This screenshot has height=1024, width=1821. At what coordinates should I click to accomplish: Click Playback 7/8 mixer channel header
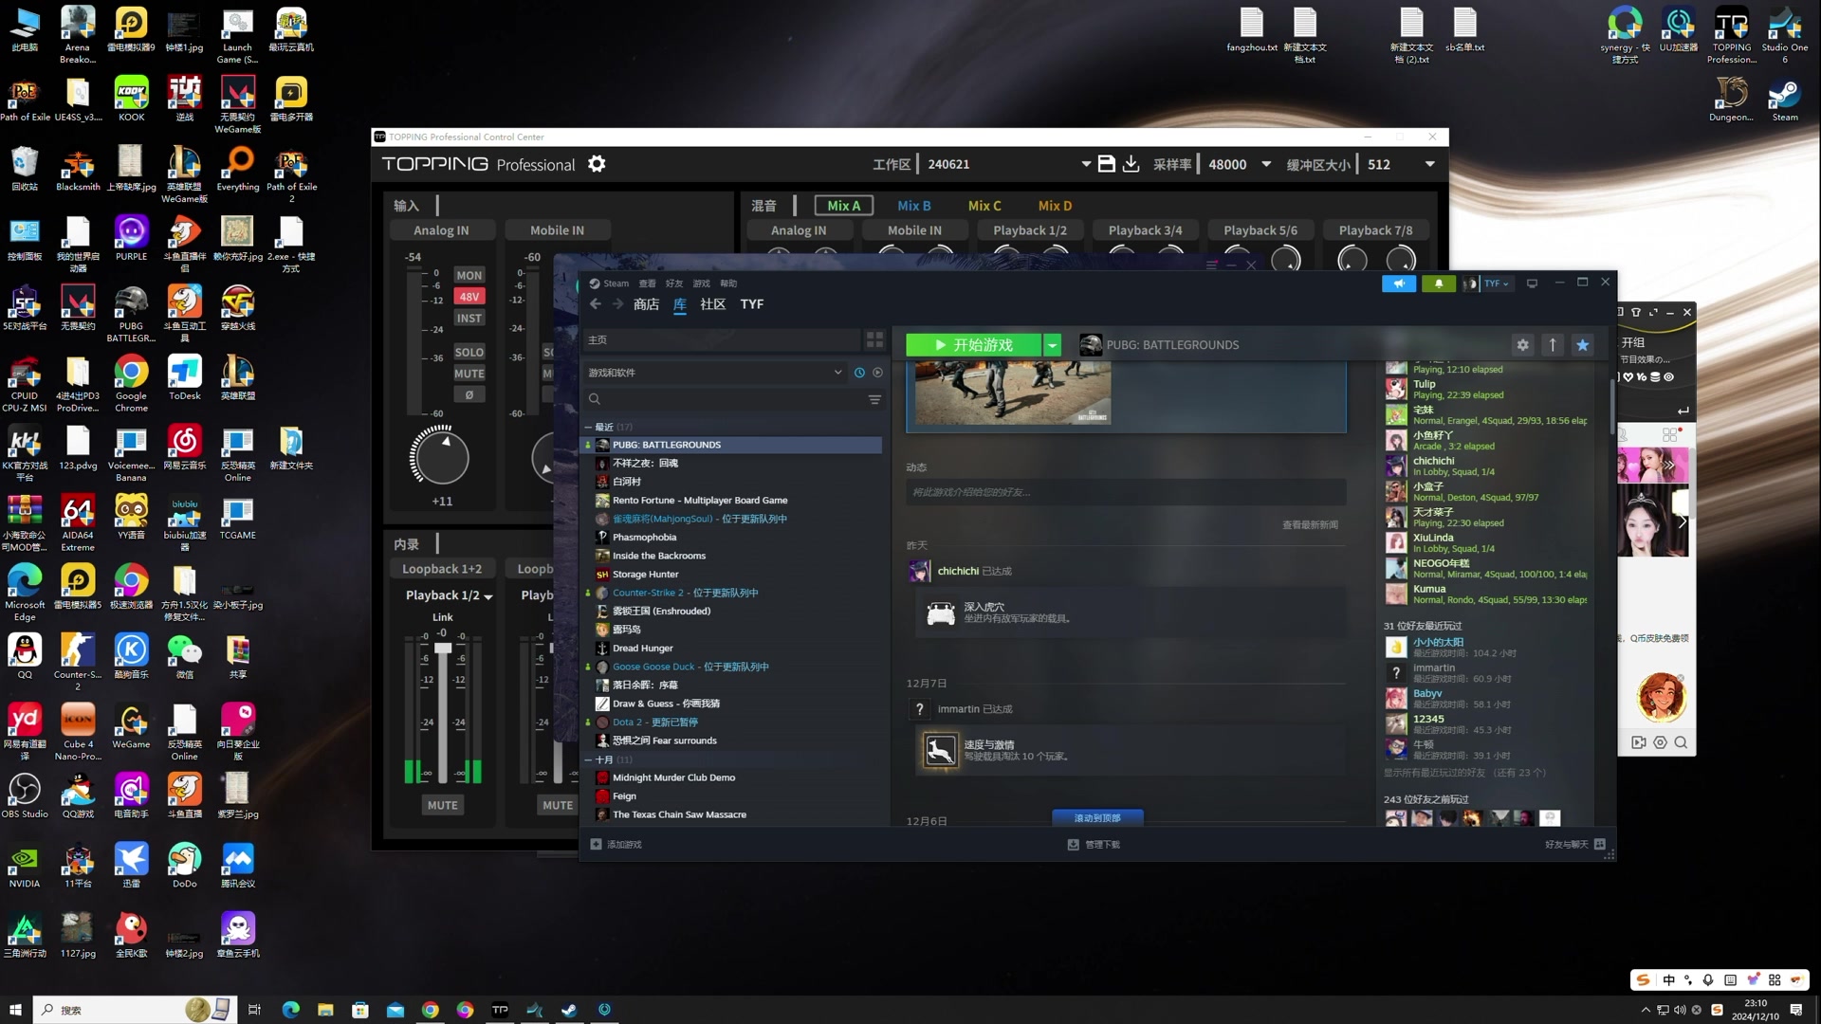1375,230
